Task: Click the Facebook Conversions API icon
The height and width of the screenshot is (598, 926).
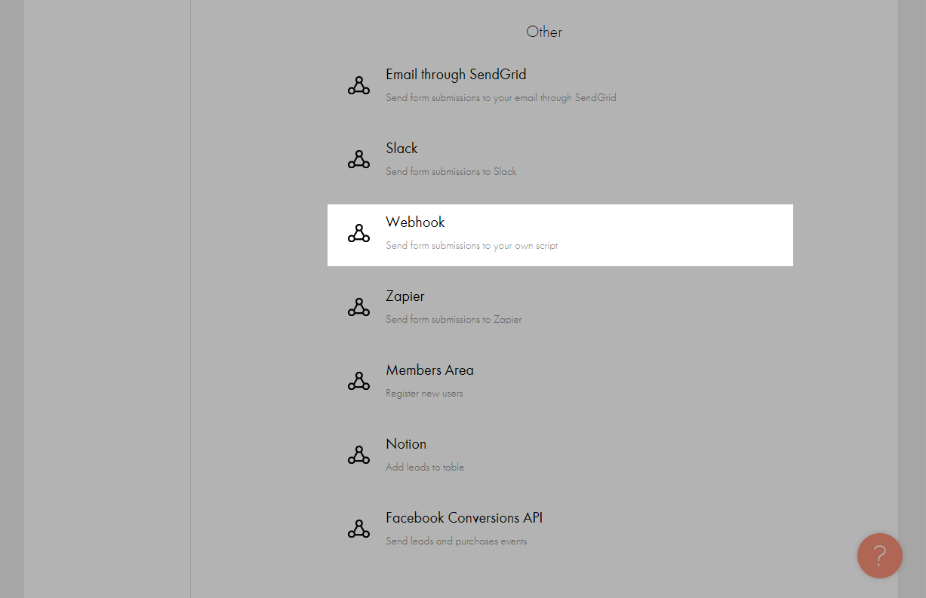Action: tap(358, 529)
